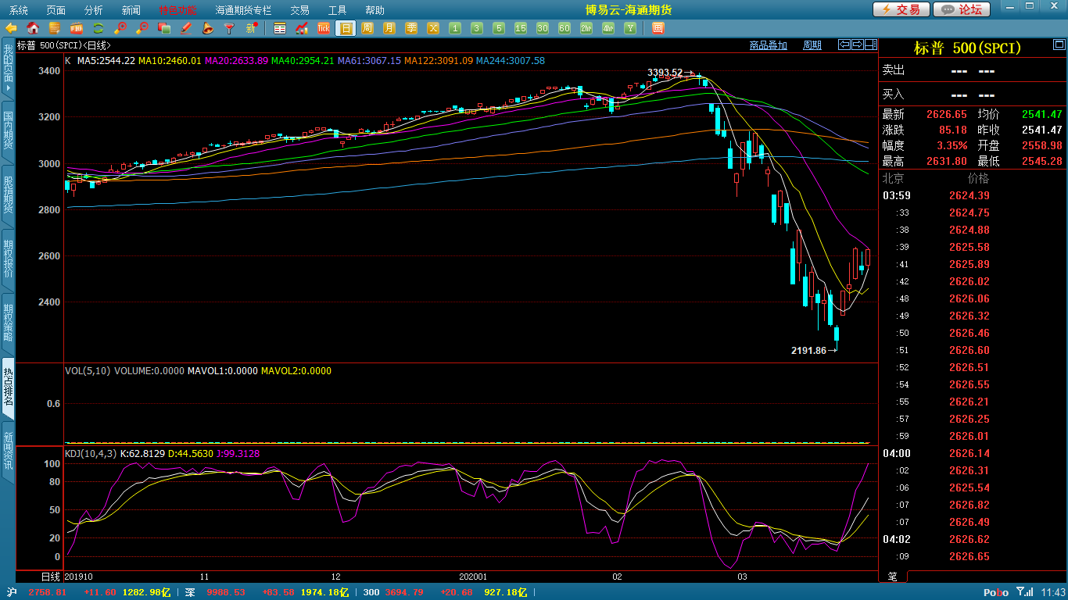Click the horn alert toolbar icon
Screen dimensions: 1068x600
[208, 28]
